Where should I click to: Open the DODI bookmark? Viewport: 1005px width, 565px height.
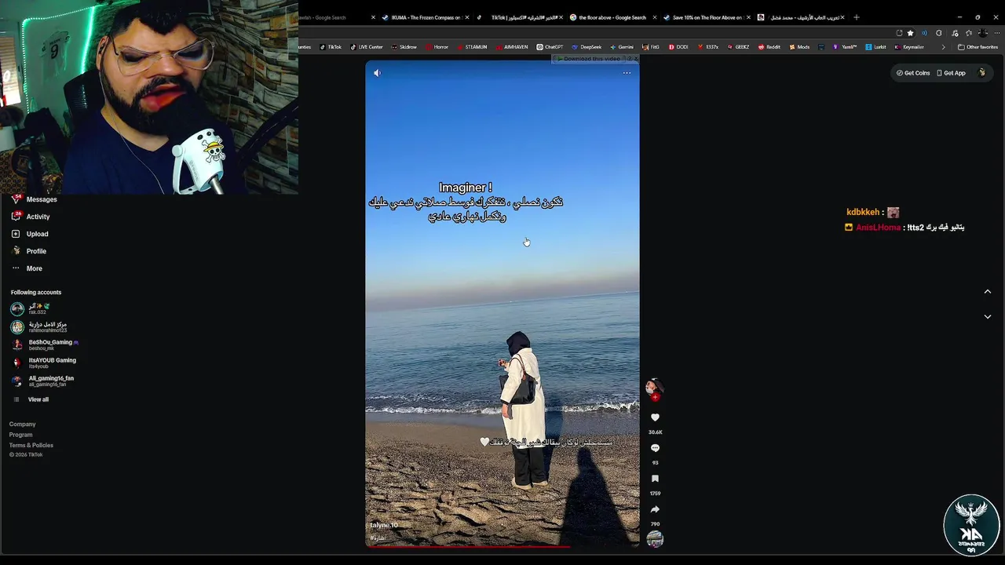coord(678,47)
